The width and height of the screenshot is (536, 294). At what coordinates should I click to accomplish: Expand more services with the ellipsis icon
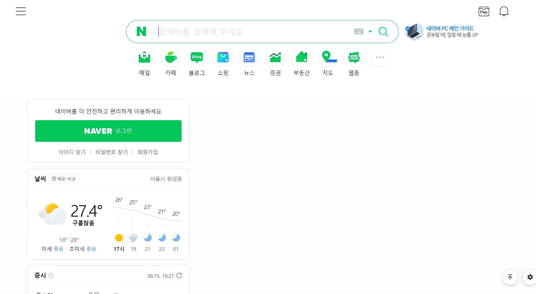click(x=380, y=57)
